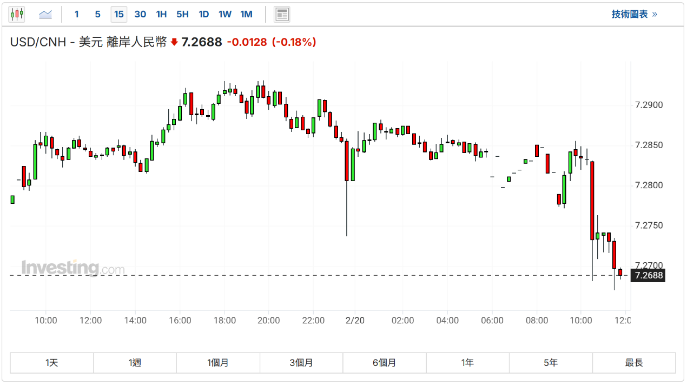Open the 技術圖表 link
The width and height of the screenshot is (687, 386).
click(634, 14)
